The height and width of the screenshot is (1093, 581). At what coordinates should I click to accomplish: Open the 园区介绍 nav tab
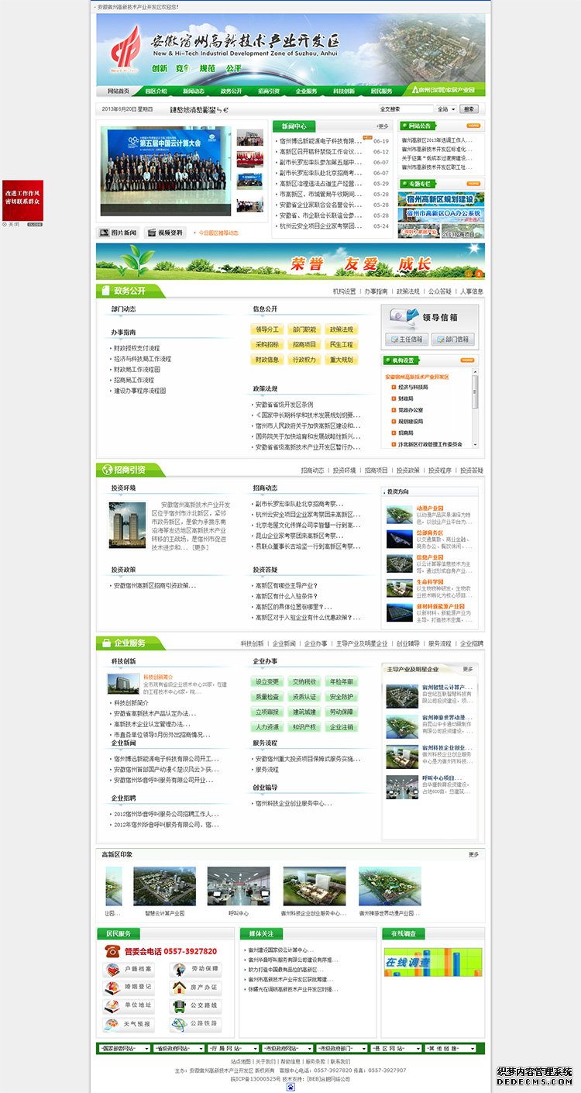156,91
